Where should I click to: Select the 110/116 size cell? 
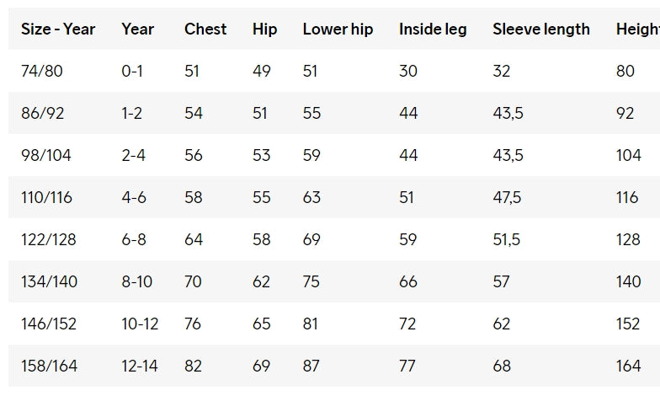pos(46,197)
